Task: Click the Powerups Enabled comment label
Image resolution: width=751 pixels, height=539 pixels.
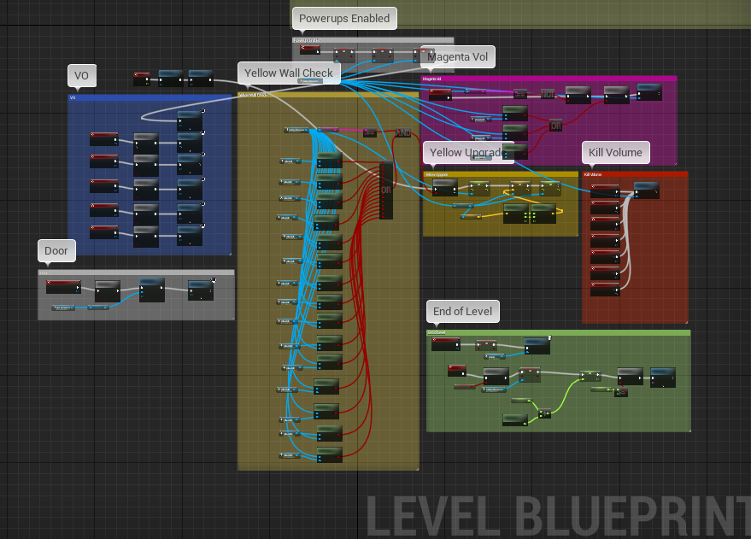Action: pos(344,18)
